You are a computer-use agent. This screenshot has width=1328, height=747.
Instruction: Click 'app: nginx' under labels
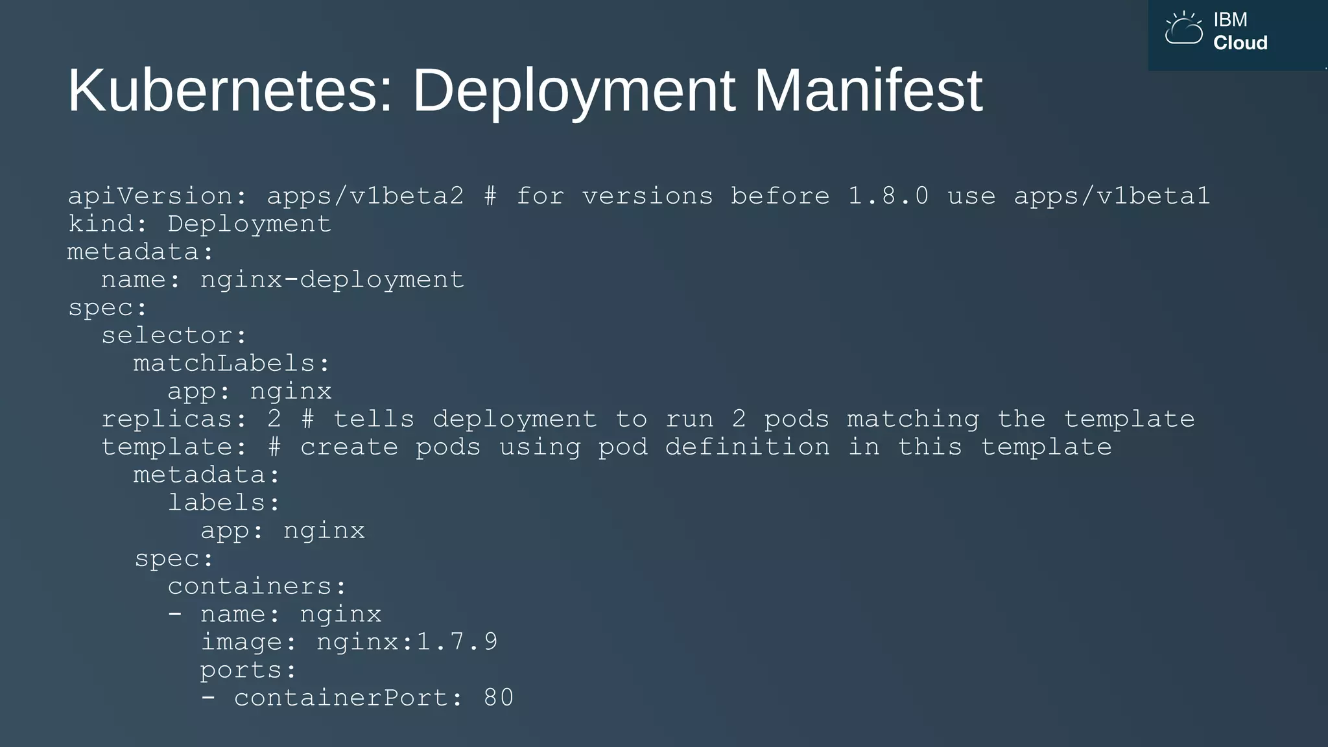[283, 530]
